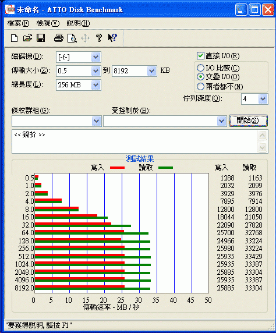
Task: Click down arrow of description scrollbar
Action: [x=263, y=147]
